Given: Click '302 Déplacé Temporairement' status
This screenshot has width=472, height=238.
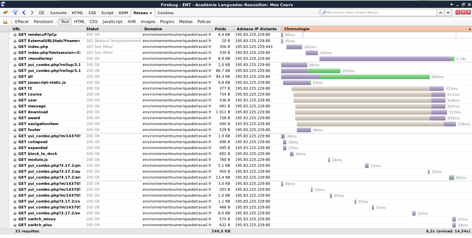Looking at the screenshot, I should (x=113, y=41).
